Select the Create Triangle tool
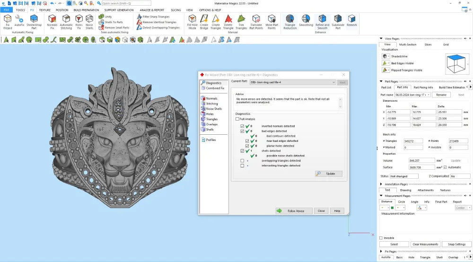This screenshot has height=262, width=473. point(215,22)
